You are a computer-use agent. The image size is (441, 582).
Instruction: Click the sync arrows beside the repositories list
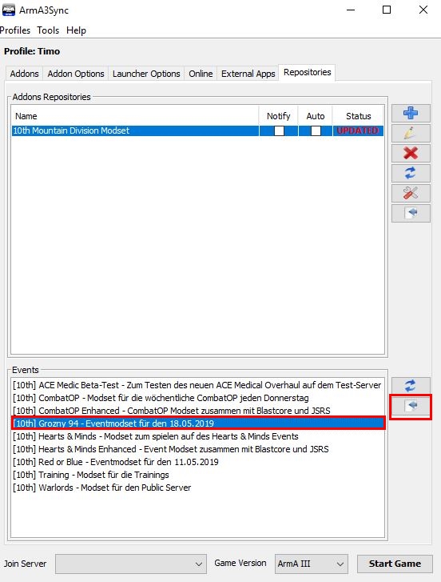411,174
